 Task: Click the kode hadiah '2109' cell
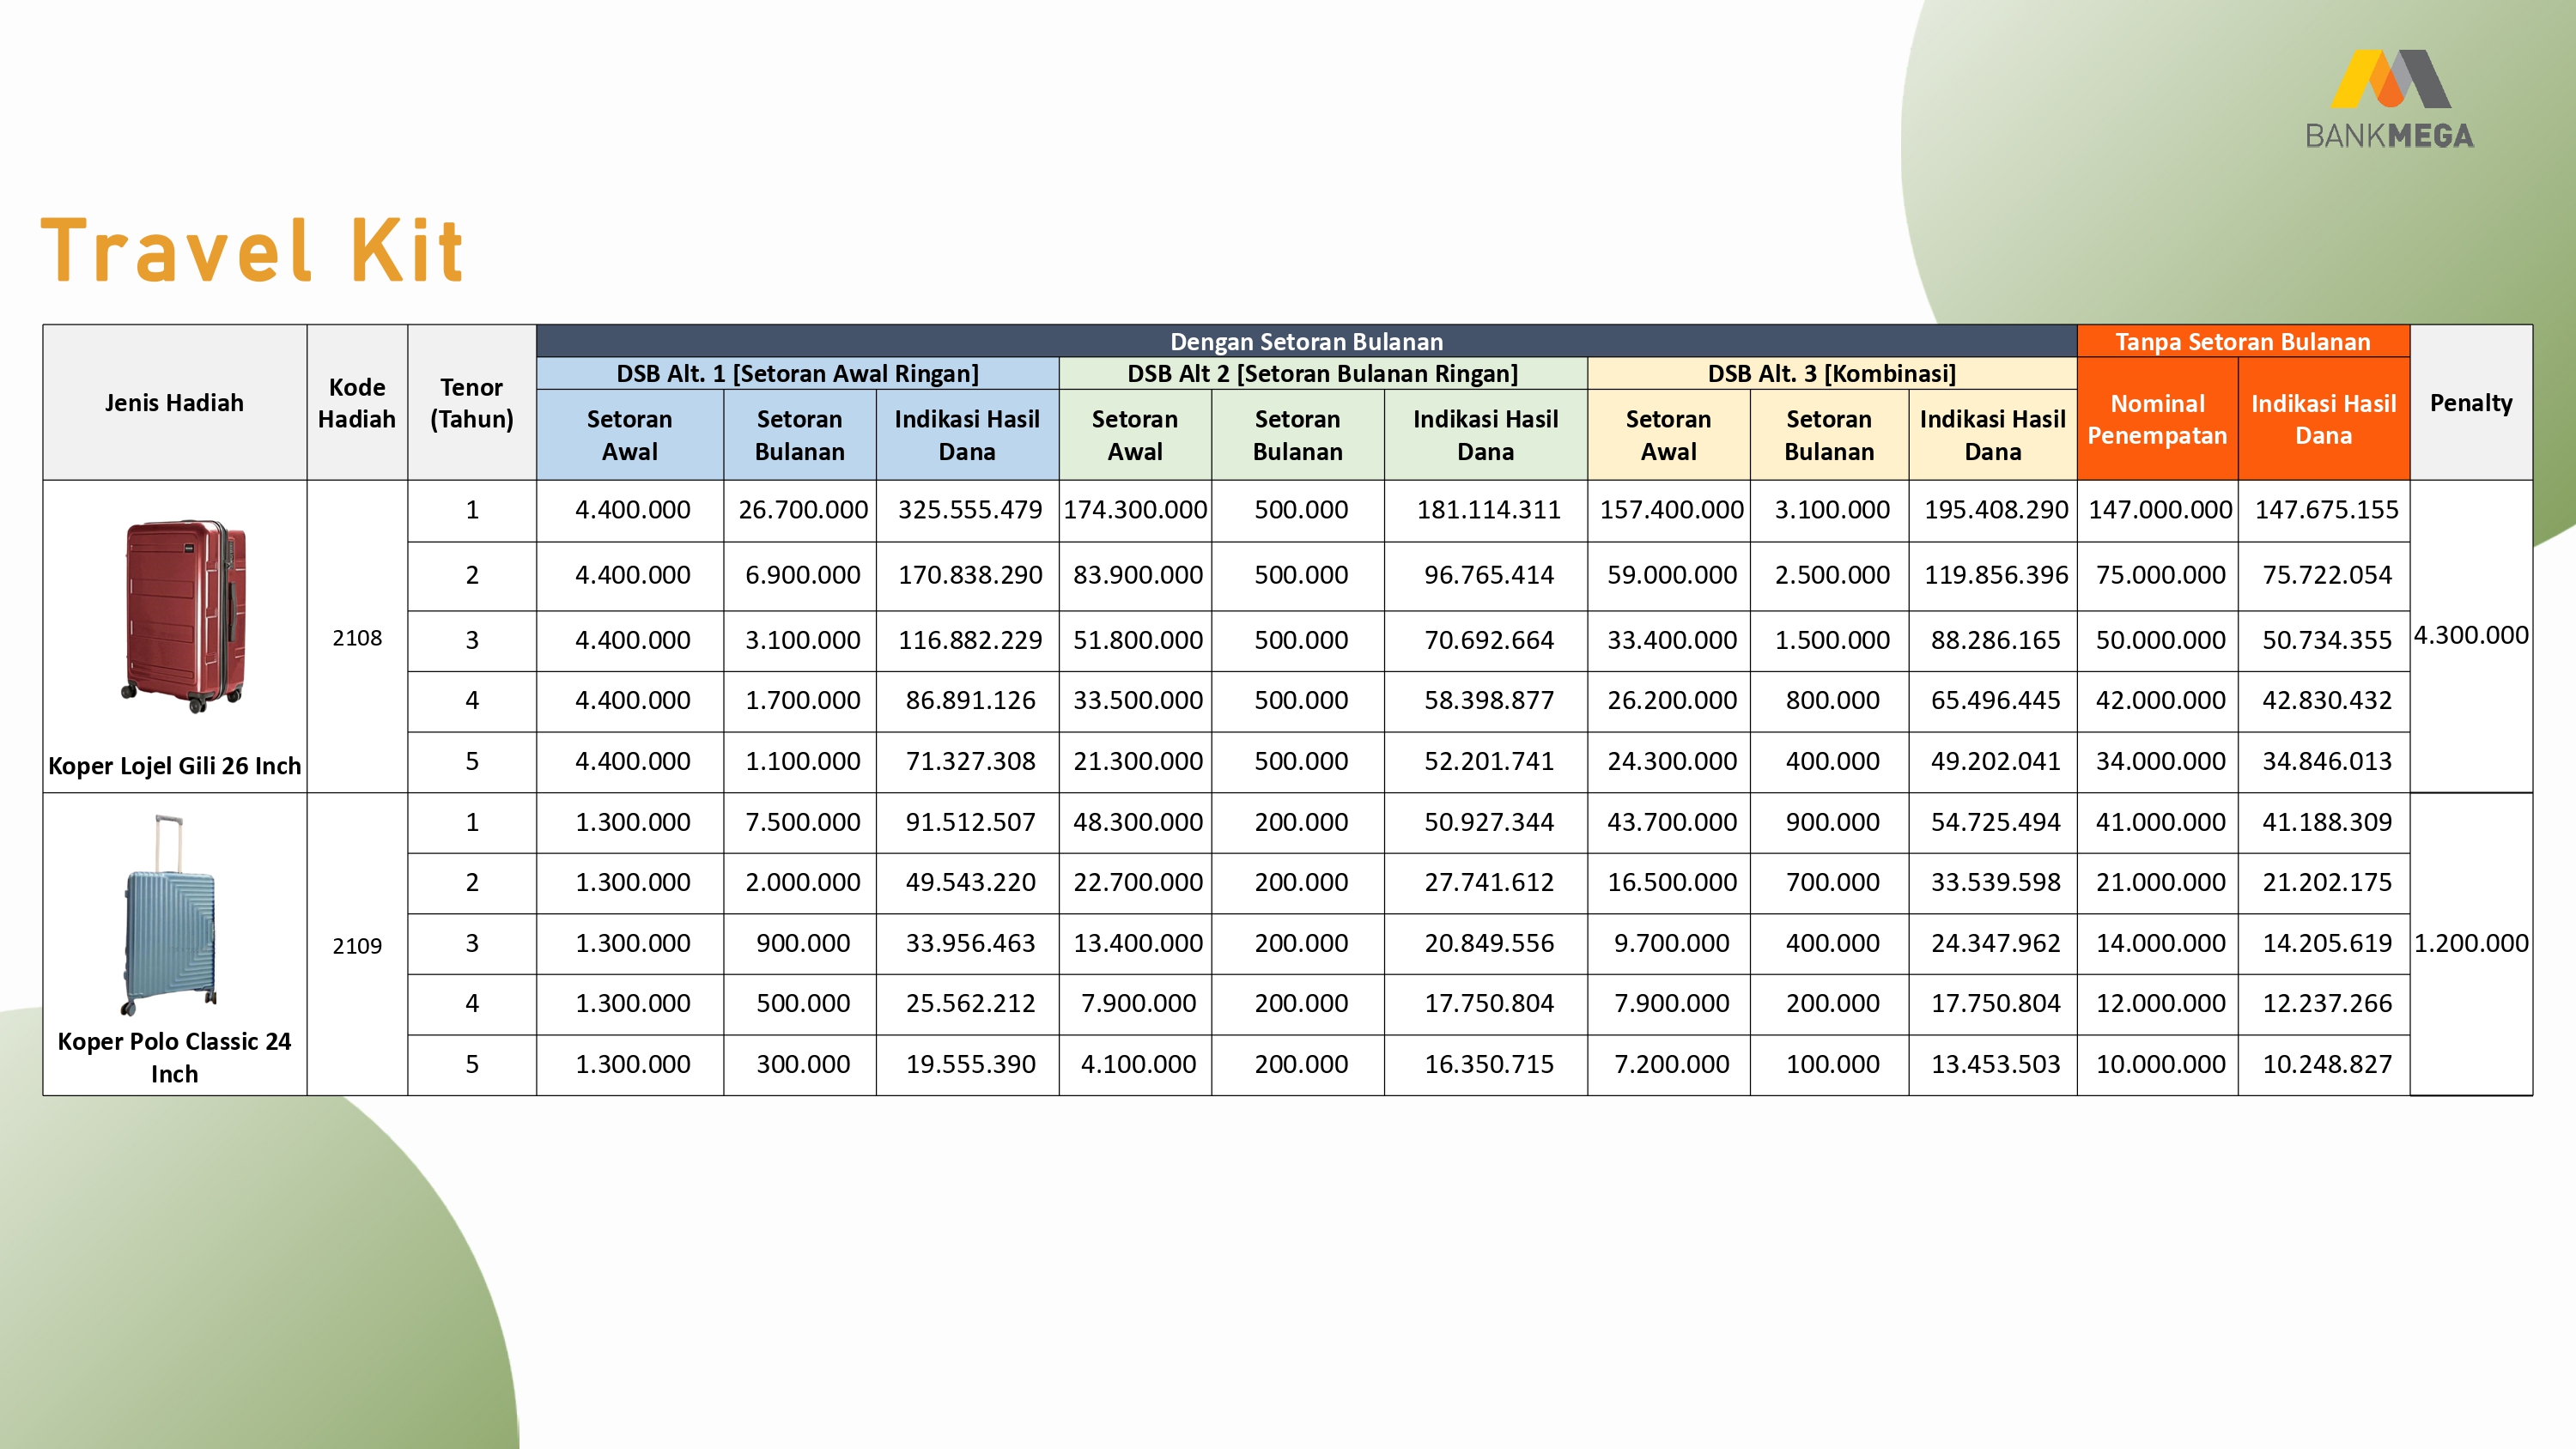(357, 945)
